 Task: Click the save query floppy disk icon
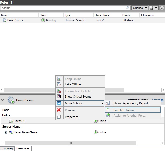point(151,8)
